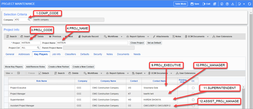Check CC box for Superintendent row
This screenshot has height=109, width=253.
[193, 100]
